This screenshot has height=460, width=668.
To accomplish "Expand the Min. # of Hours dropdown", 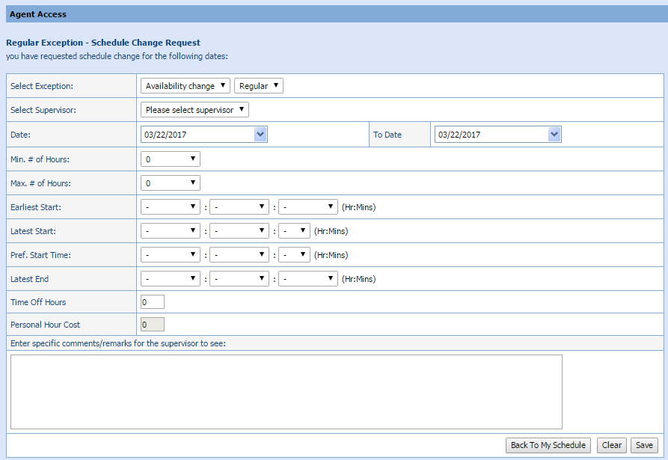I will [171, 159].
